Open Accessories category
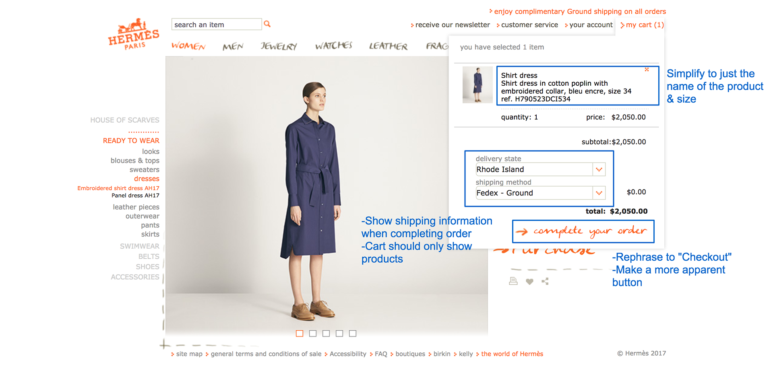Viewport: 773px width, 379px height. [x=135, y=277]
